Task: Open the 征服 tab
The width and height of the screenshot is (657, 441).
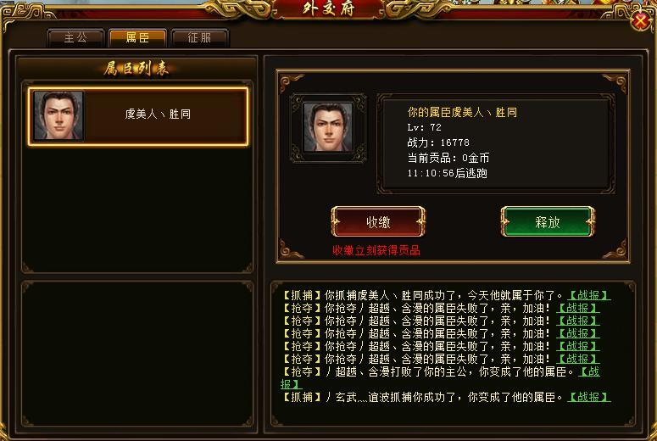Action: coord(199,38)
